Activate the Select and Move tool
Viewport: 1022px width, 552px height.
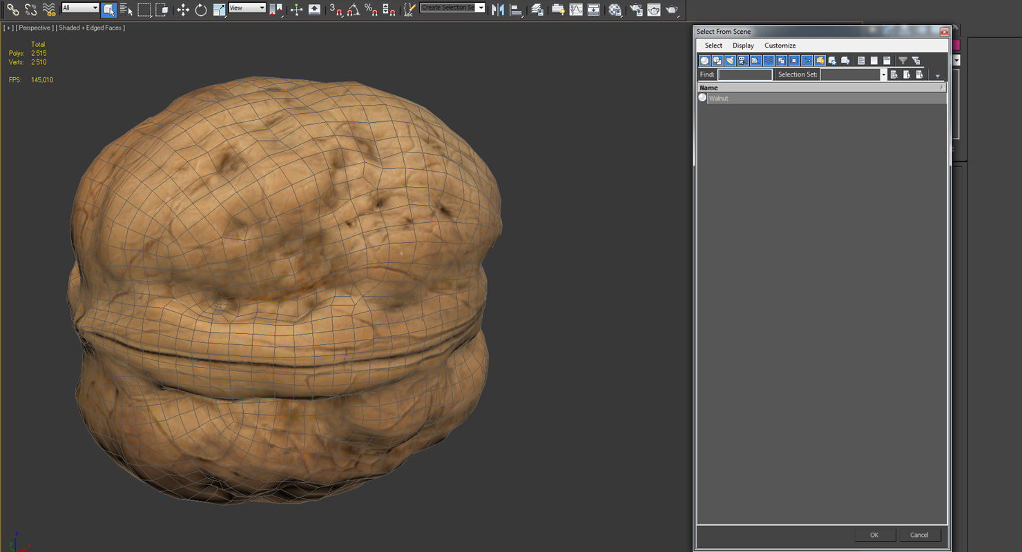tap(183, 10)
